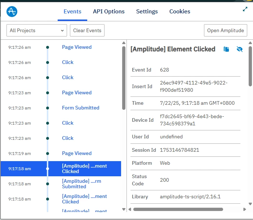Image resolution: width=253 pixels, height=220 pixels.
Task: Open the Cookies tab
Action: [179, 12]
